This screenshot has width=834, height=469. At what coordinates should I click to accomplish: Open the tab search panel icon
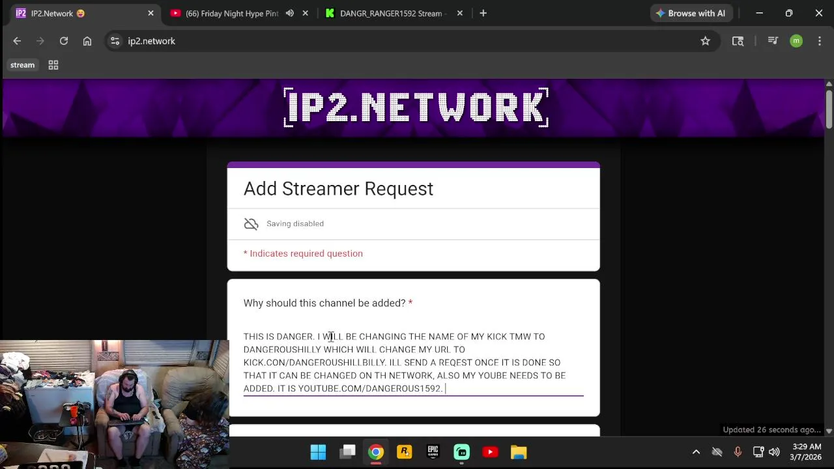[738, 41]
